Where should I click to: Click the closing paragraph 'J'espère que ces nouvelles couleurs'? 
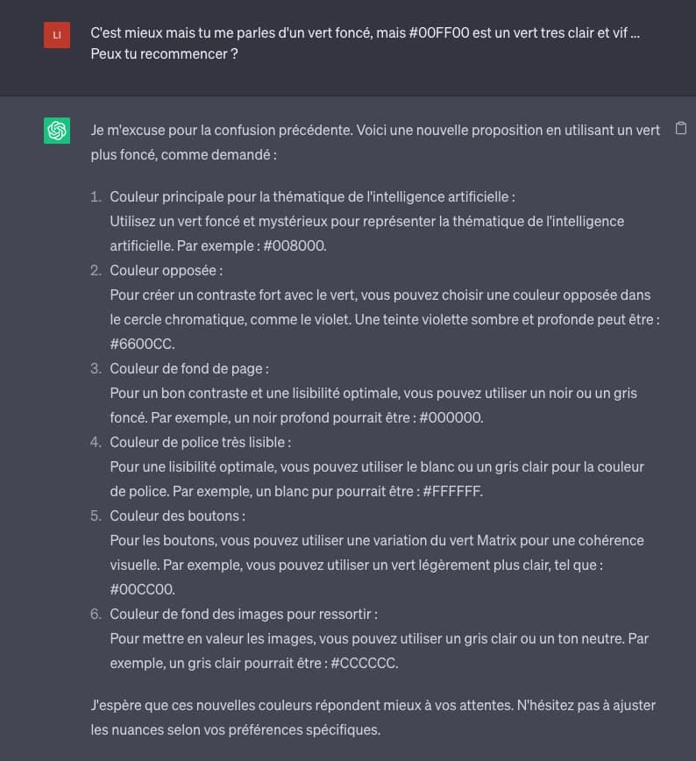(x=373, y=717)
